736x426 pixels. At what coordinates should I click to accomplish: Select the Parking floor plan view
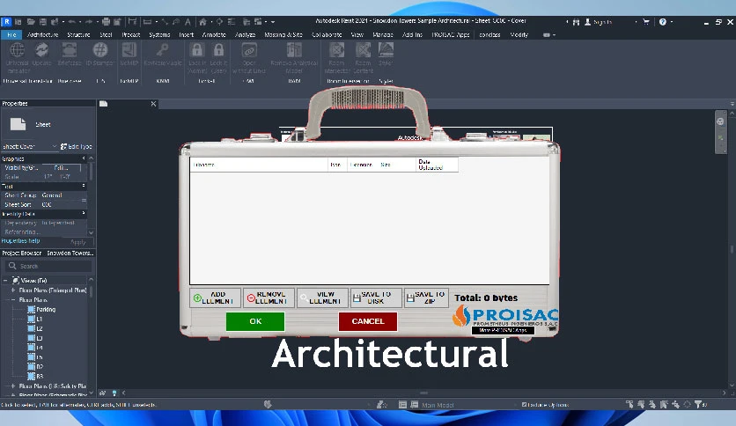tap(46, 309)
